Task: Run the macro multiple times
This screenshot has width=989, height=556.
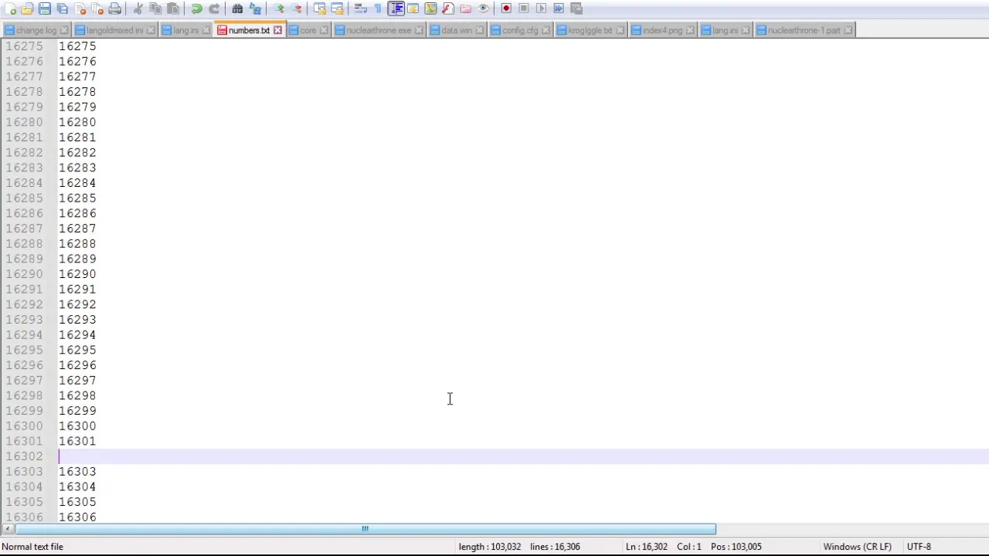Action: coord(559,8)
